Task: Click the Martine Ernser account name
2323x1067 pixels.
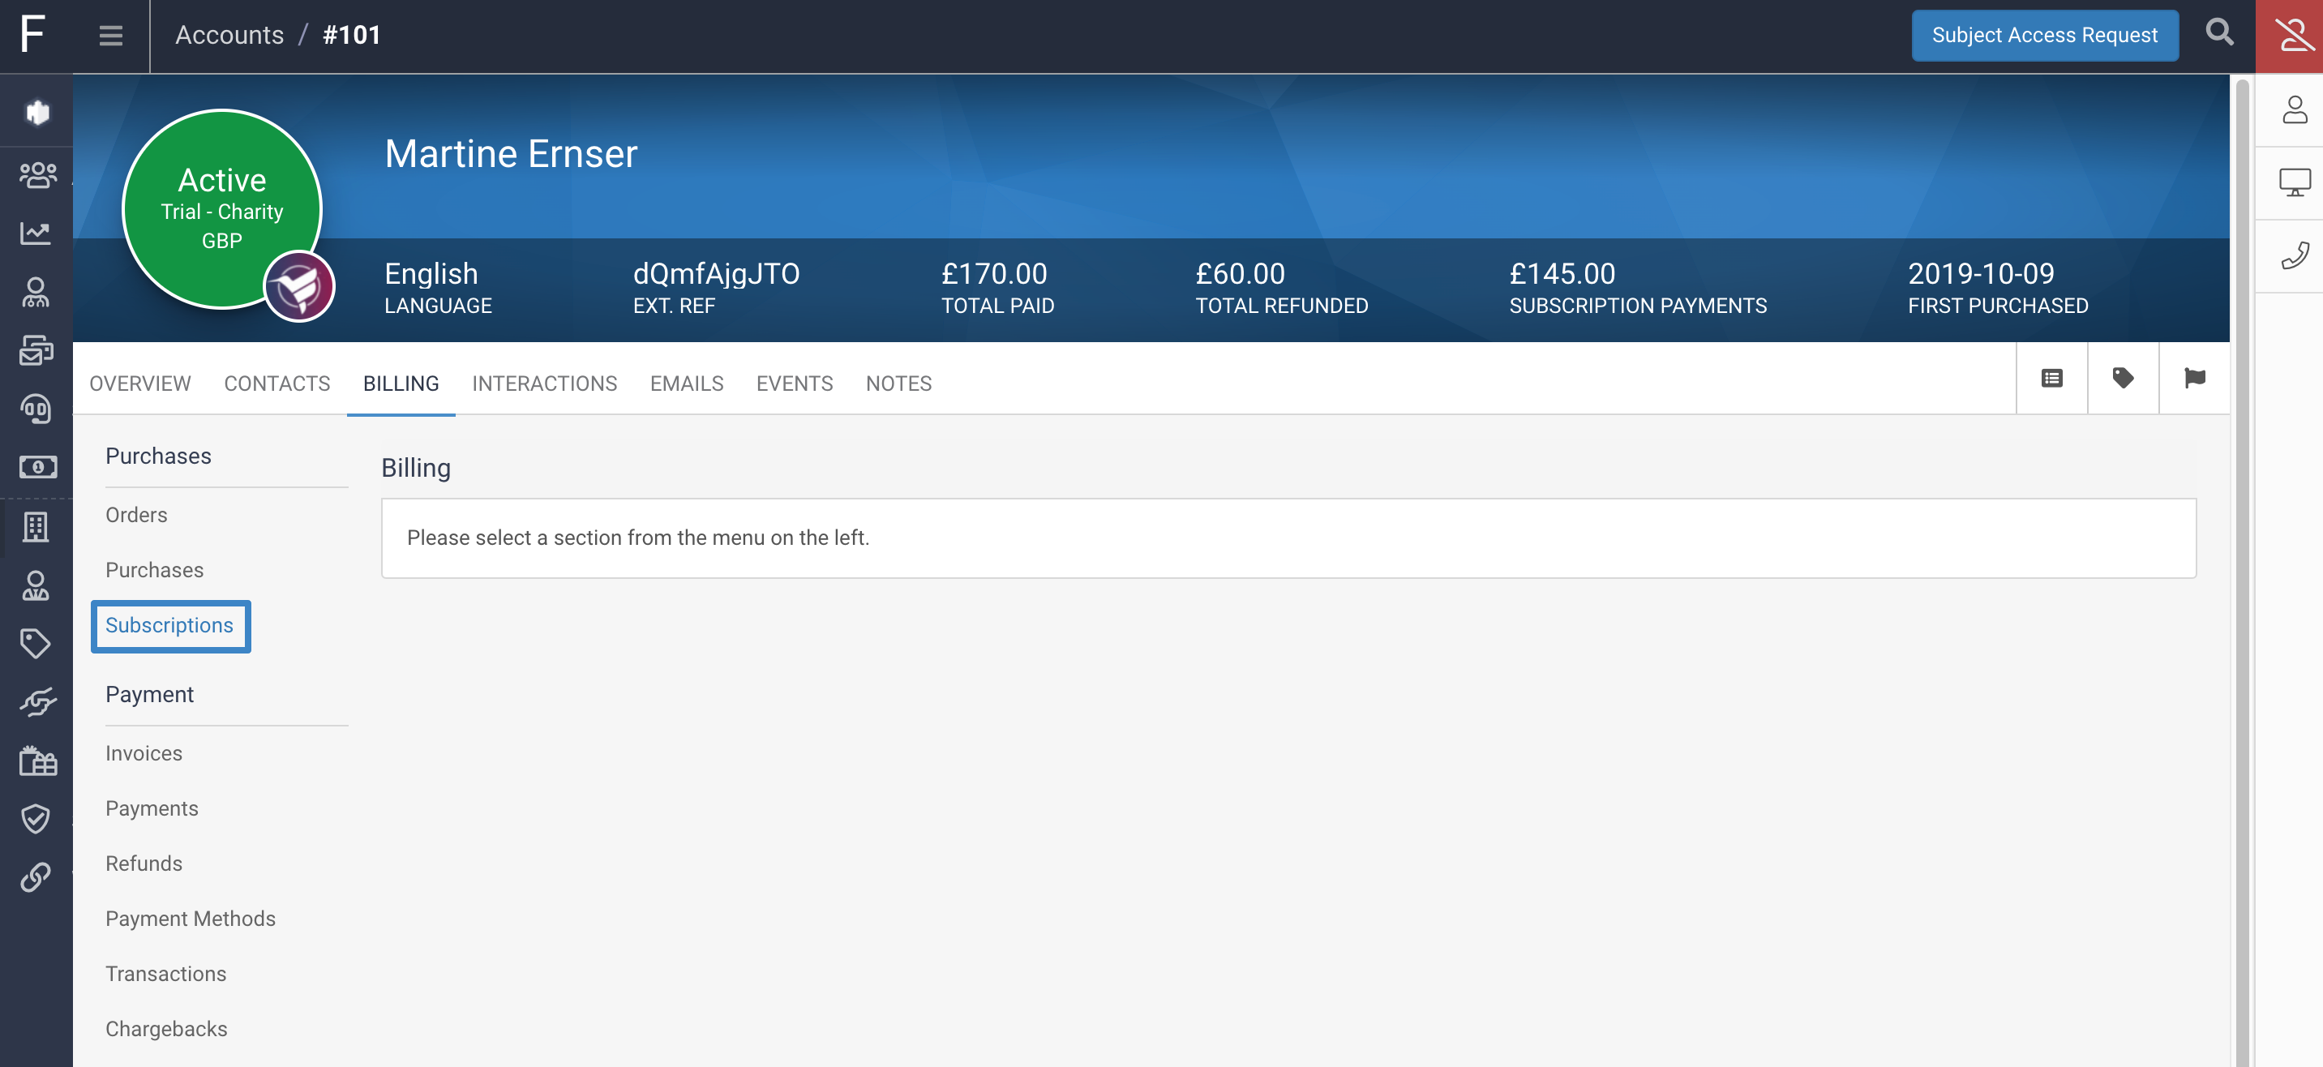Action: (x=512, y=153)
